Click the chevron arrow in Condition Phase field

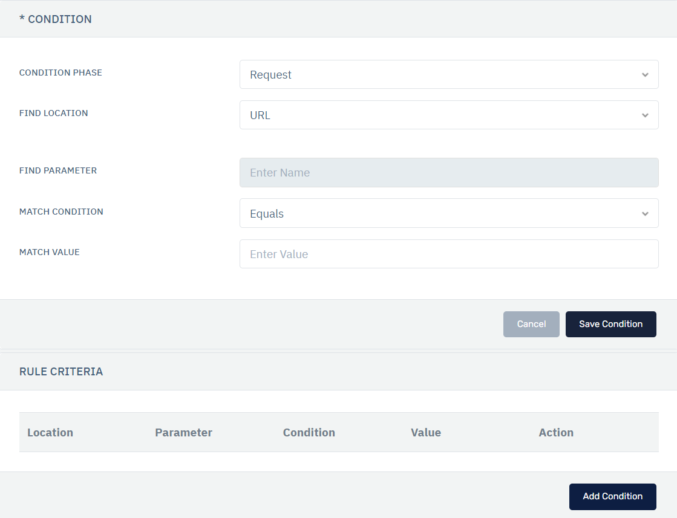click(x=645, y=75)
